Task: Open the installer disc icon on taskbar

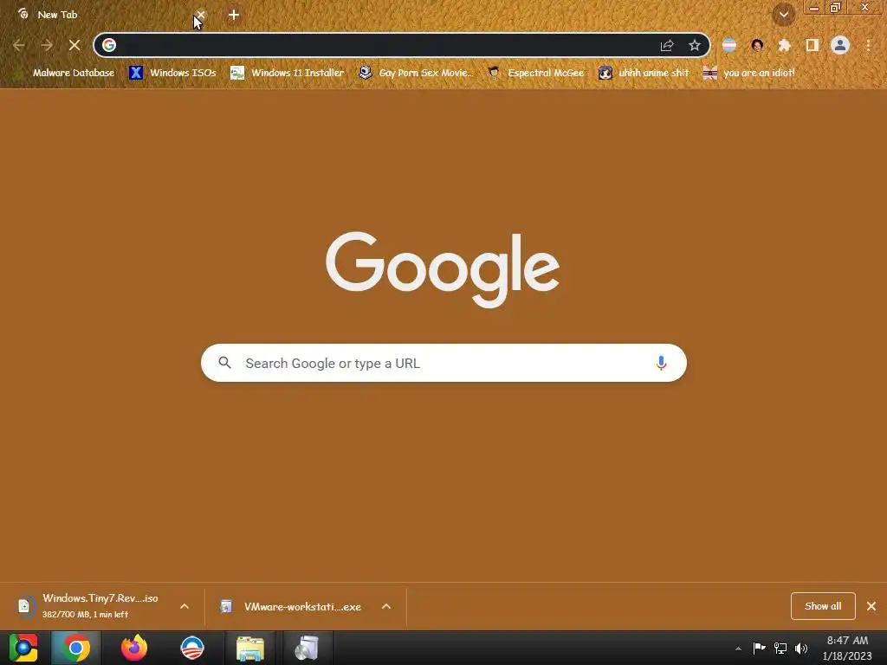Action: [x=308, y=648]
